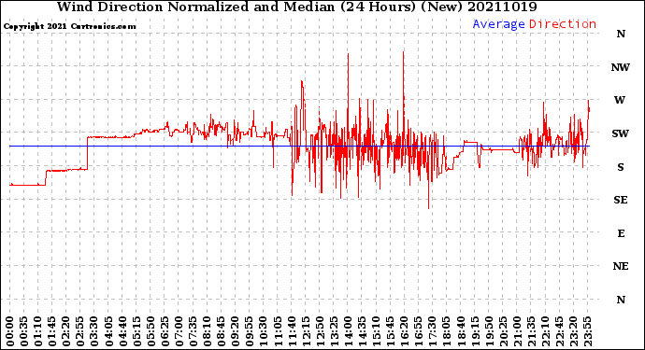The image size is (645, 350).
Task: Click the '08:10' time label
Action: [x=207, y=331]
